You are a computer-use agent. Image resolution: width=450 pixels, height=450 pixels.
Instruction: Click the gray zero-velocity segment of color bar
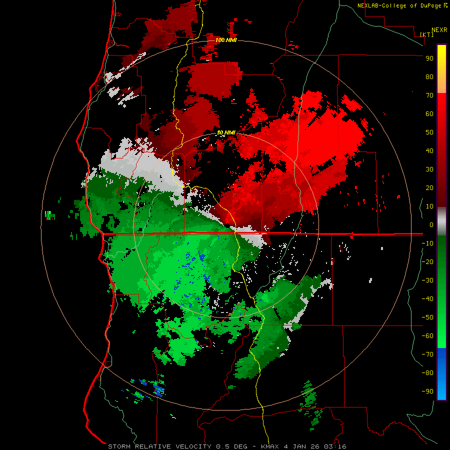pos(441,221)
